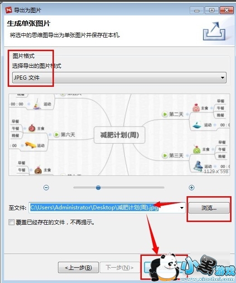Minimize the export dialog window
236x283 pixels.
tap(197, 10)
